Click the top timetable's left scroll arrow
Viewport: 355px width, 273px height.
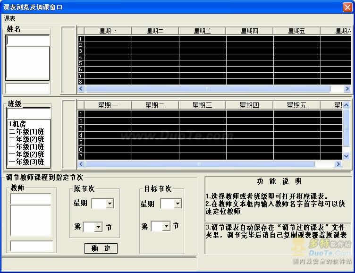(81, 89)
